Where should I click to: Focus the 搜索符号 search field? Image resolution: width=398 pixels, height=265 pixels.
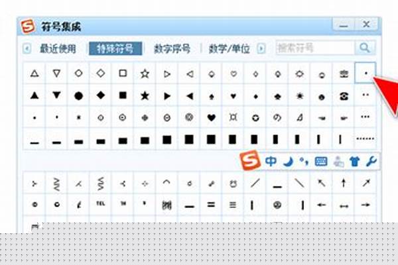click(x=315, y=48)
